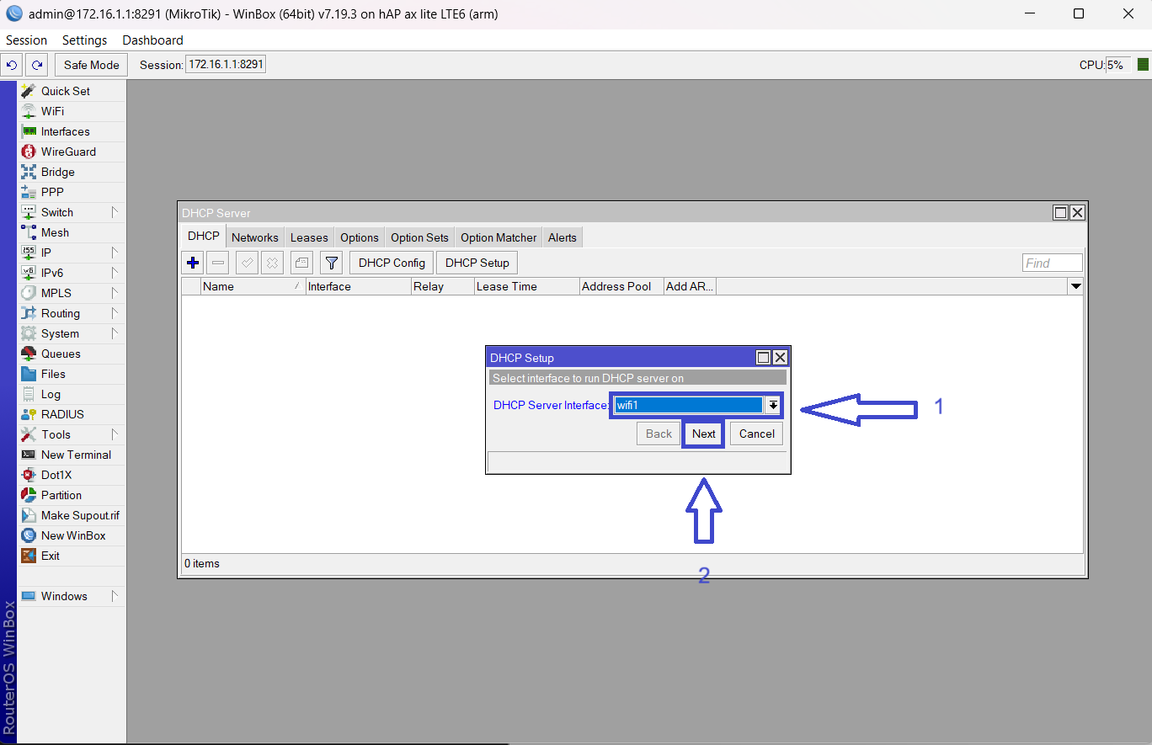
Task: Click the Session address field
Action: click(226, 64)
